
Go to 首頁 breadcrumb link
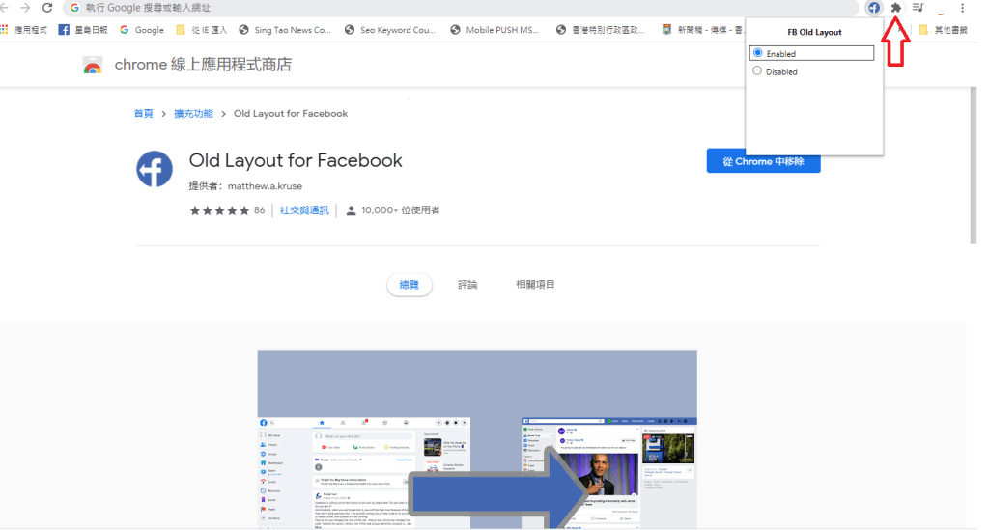pyautogui.click(x=143, y=114)
